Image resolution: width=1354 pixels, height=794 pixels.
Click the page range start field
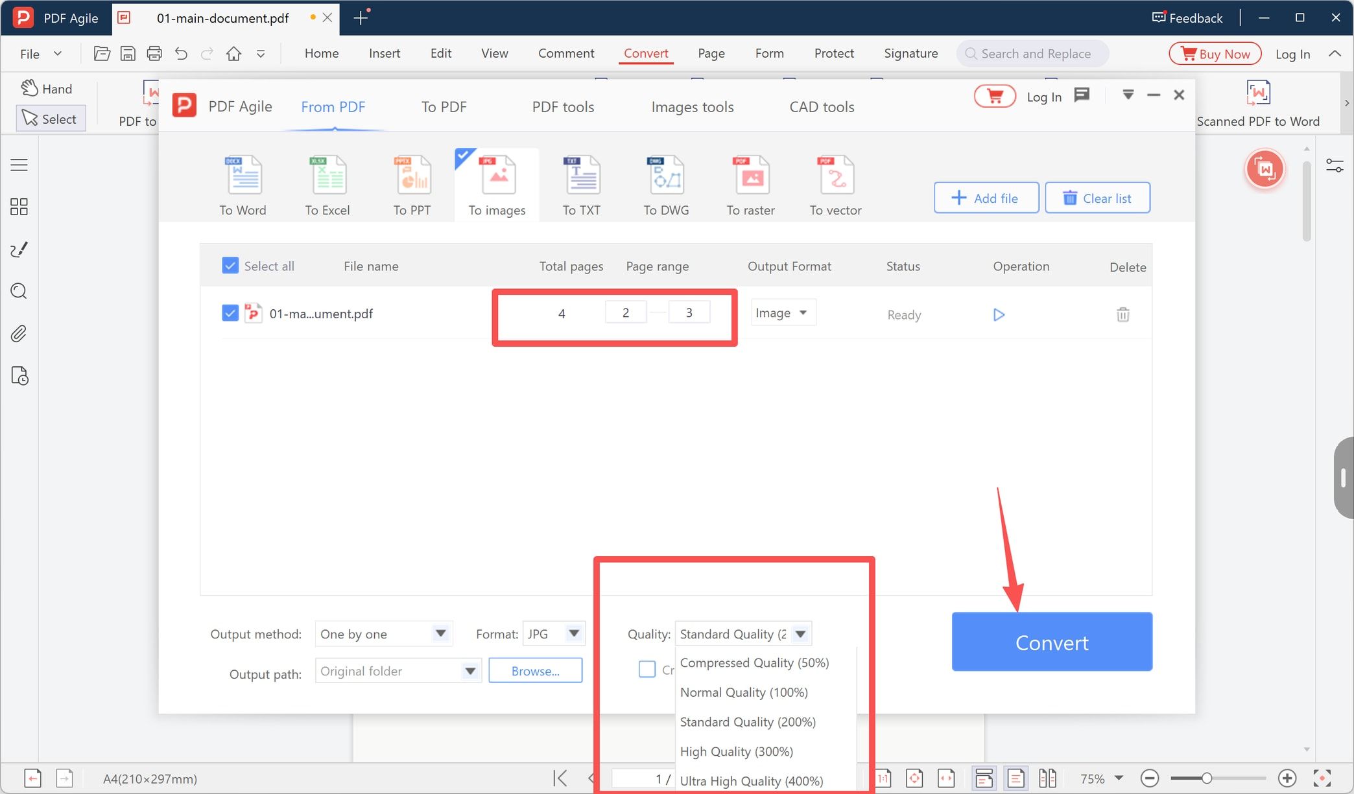click(x=626, y=312)
